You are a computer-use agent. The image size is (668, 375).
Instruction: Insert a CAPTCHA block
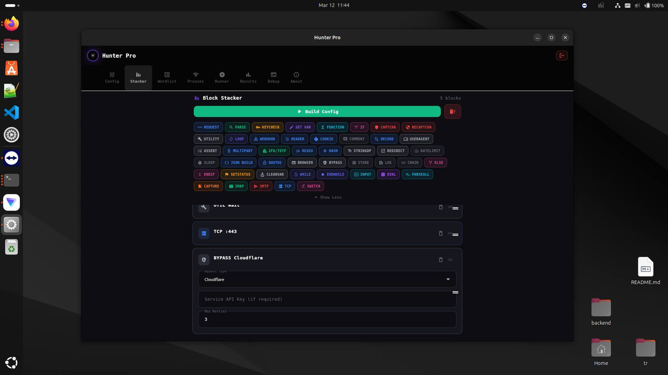[385, 127]
